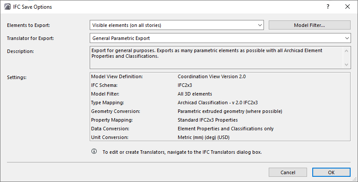This screenshot has width=358, height=182.
Task: Open the Model Filter dialog button
Action: 309,25
